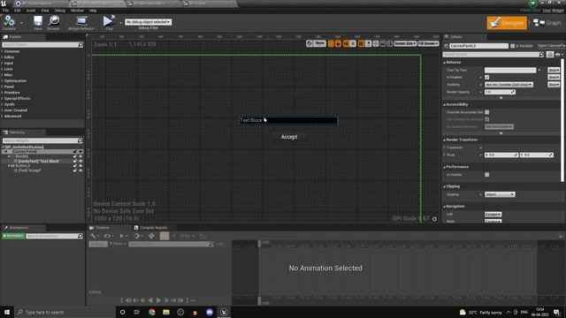This screenshot has width=566, height=318.
Task: Select InviteText "Text Block" in hierarchy
Action: click(39, 161)
